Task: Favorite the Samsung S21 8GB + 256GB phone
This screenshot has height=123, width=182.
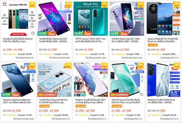Action: 41,54
